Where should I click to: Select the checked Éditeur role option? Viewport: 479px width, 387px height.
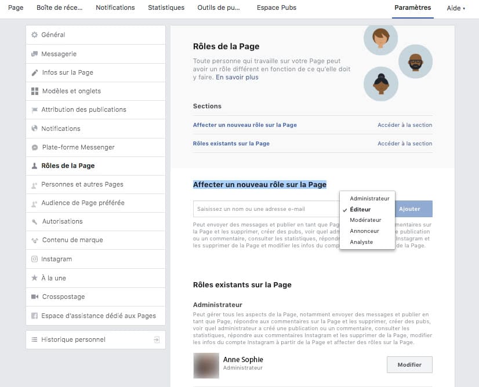click(x=360, y=209)
